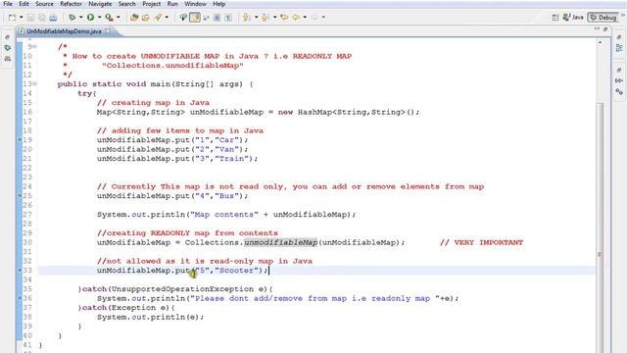
Task: Click the Save toolbar icon
Action: point(30,18)
